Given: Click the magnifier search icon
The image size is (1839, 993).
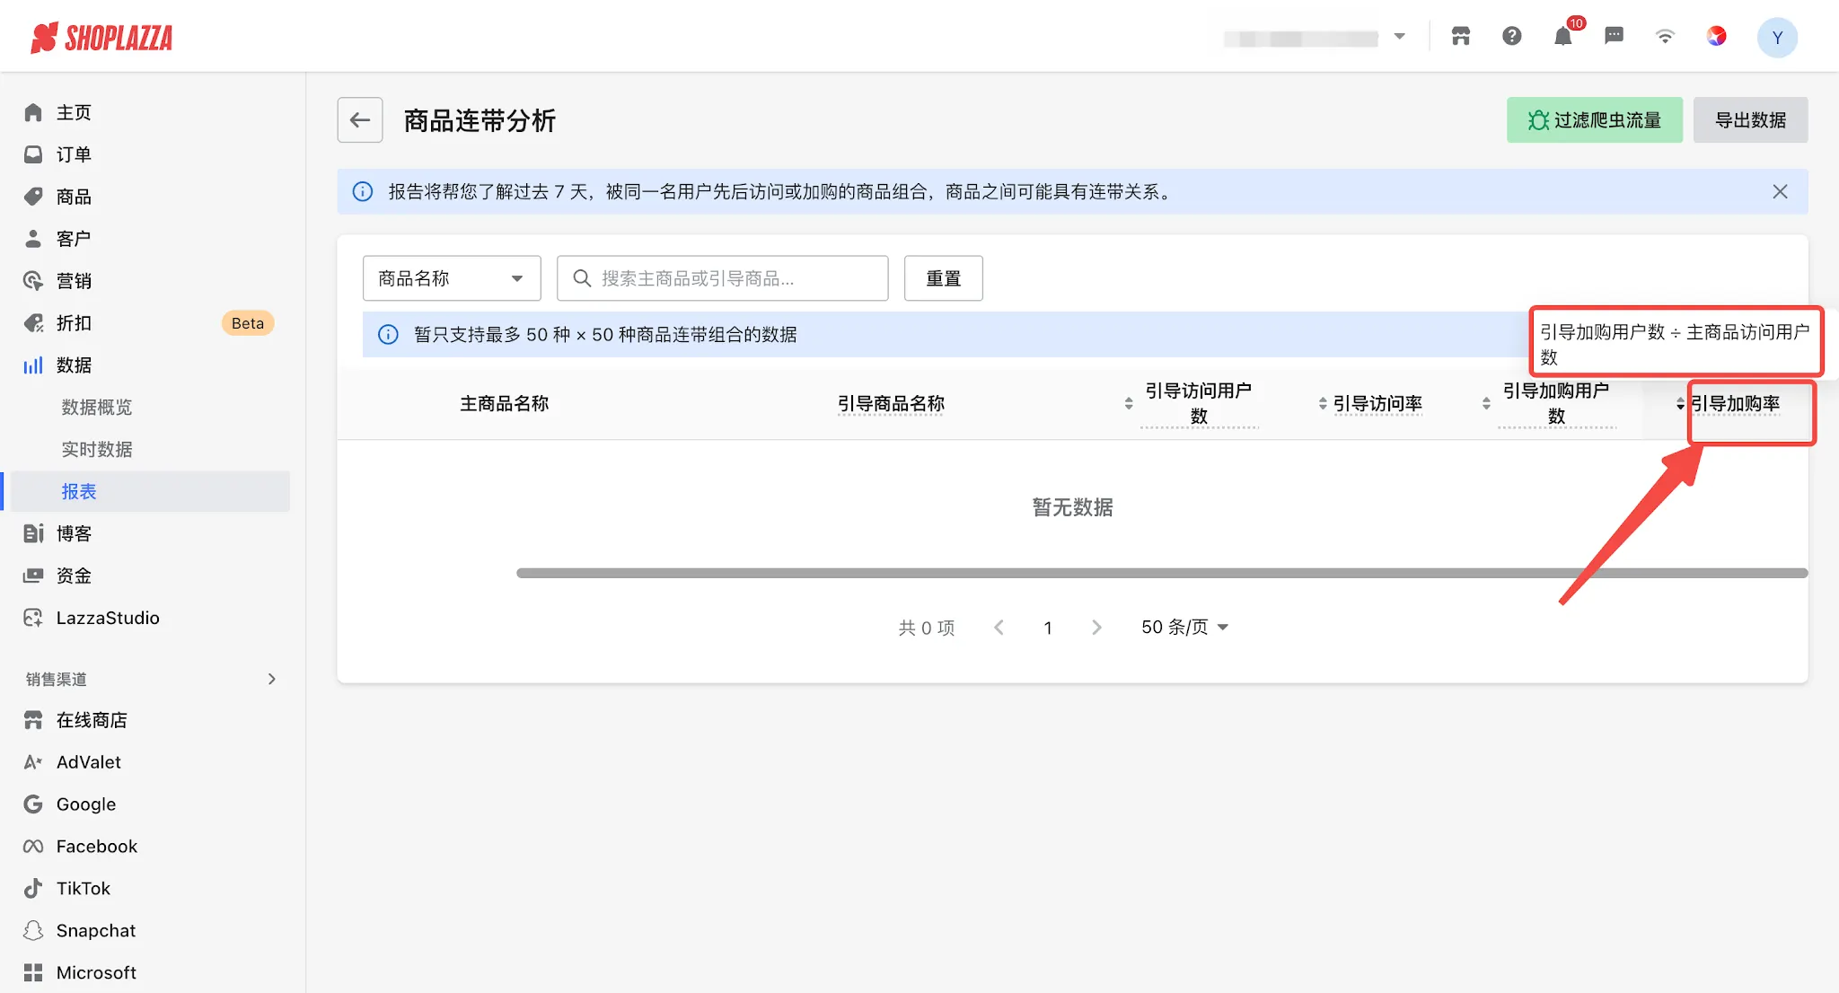Looking at the screenshot, I should coord(582,278).
